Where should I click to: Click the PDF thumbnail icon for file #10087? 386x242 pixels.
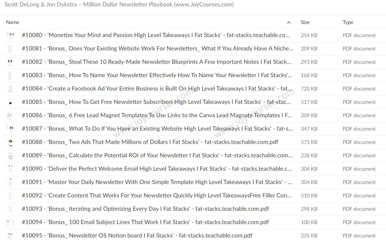[x=10, y=129]
